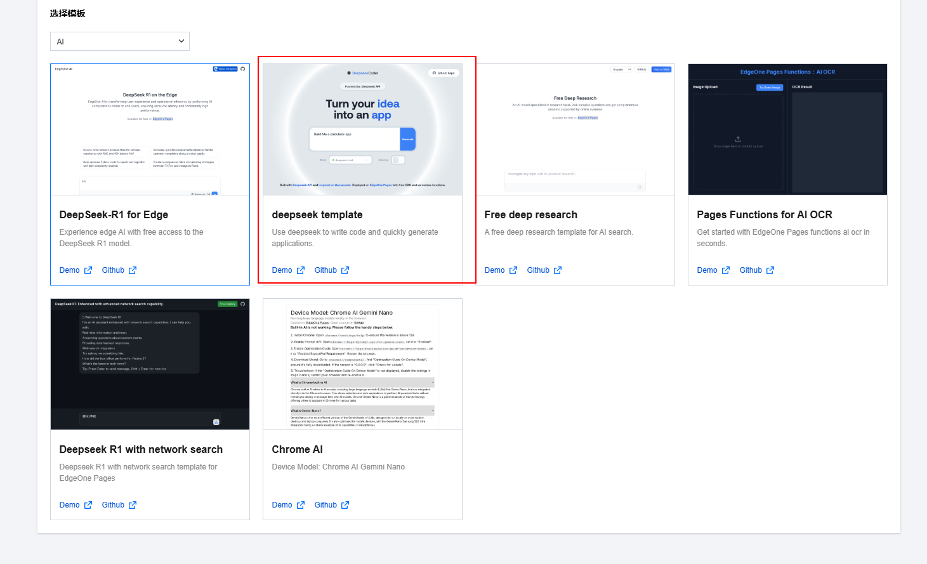Screen dimensions: 927x564
Task: Click the 'deepseek template' card title
Action: (x=317, y=215)
